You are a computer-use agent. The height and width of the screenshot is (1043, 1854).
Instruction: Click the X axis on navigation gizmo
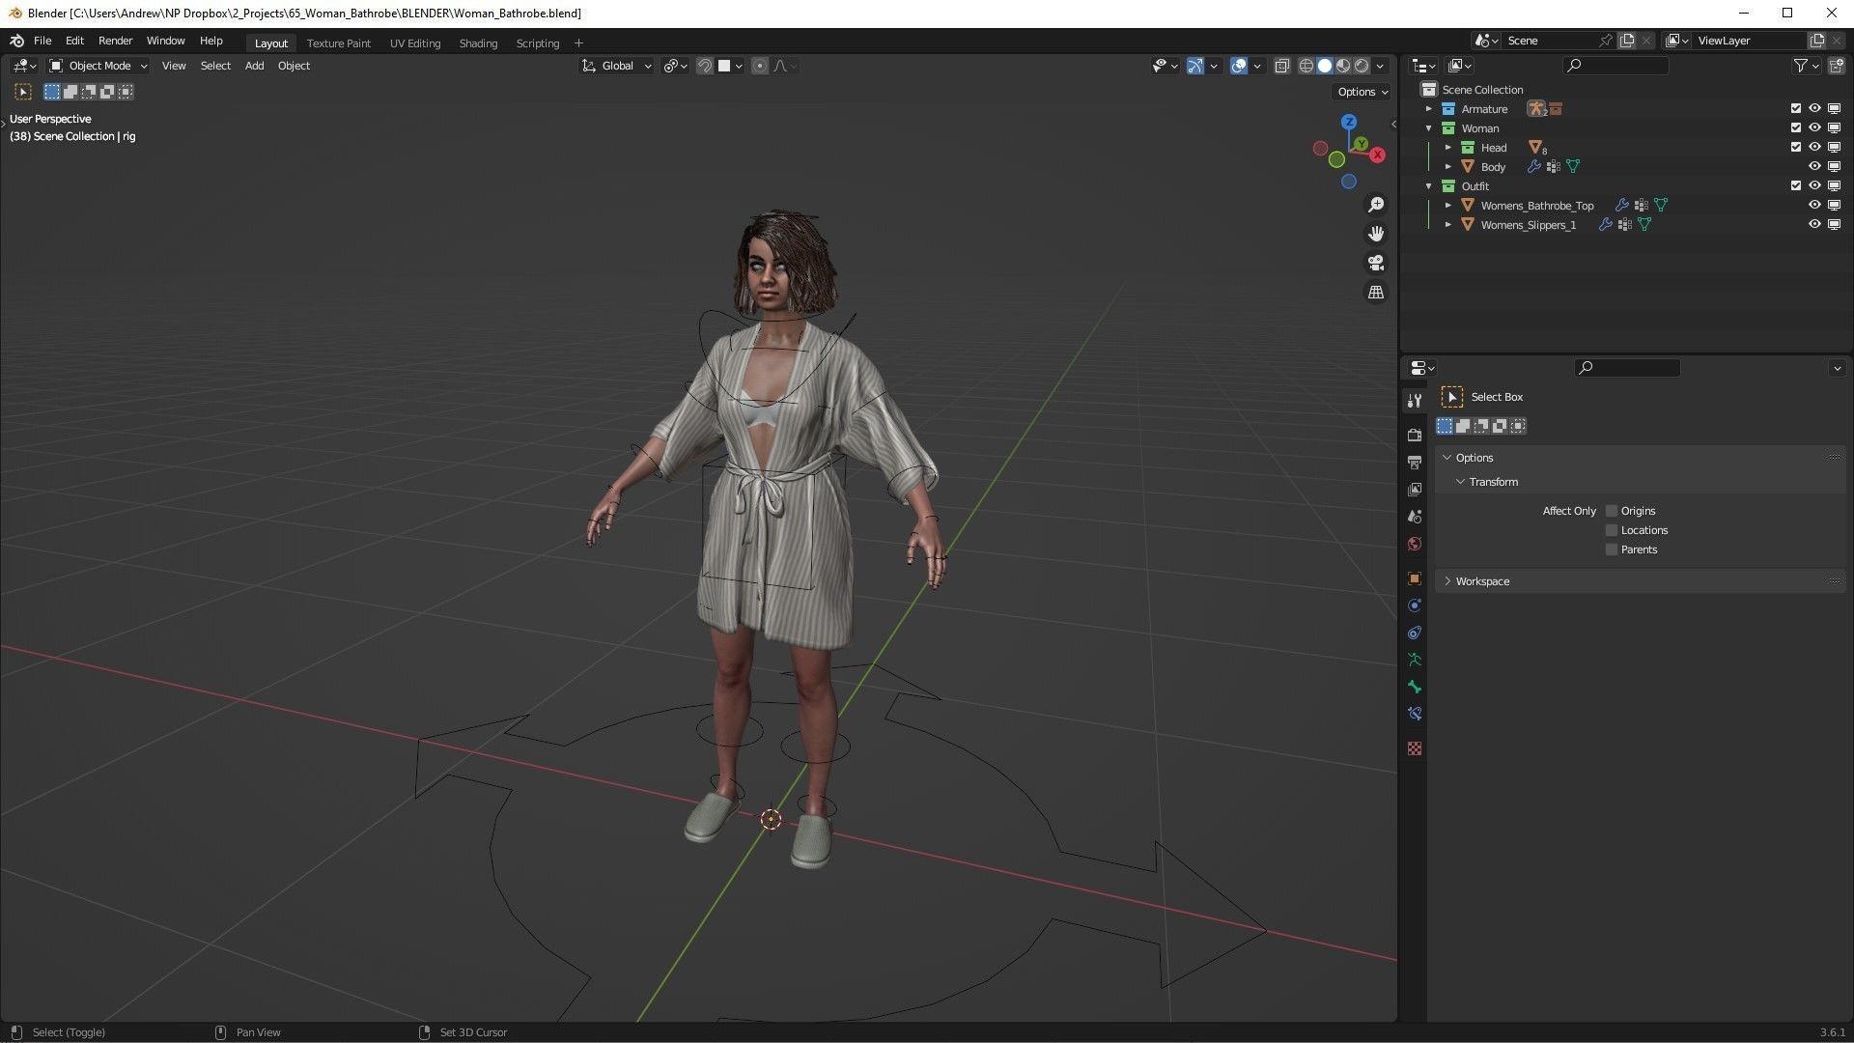pyautogui.click(x=1377, y=155)
